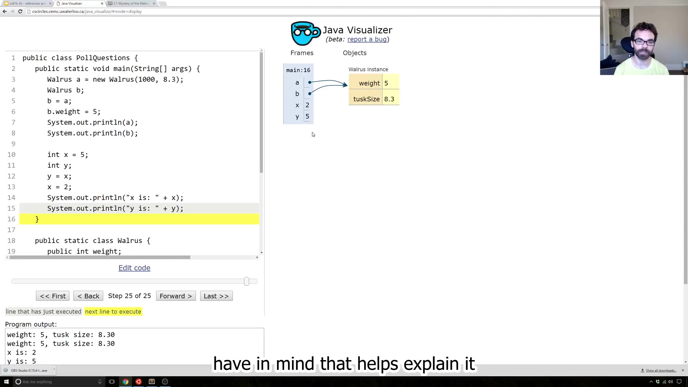
Task: Click the execution step slider handle
Action: (247, 282)
